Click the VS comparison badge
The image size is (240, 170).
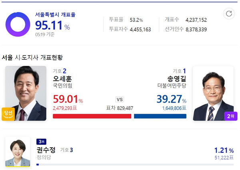click(x=119, y=99)
